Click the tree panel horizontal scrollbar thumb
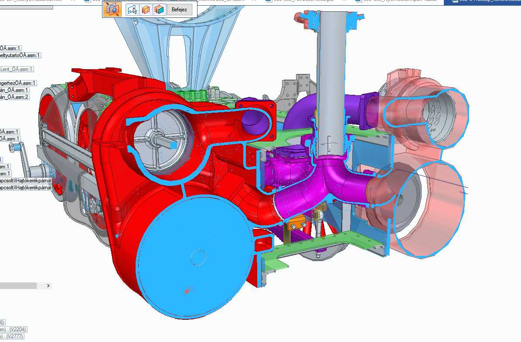 pyautogui.click(x=18, y=285)
